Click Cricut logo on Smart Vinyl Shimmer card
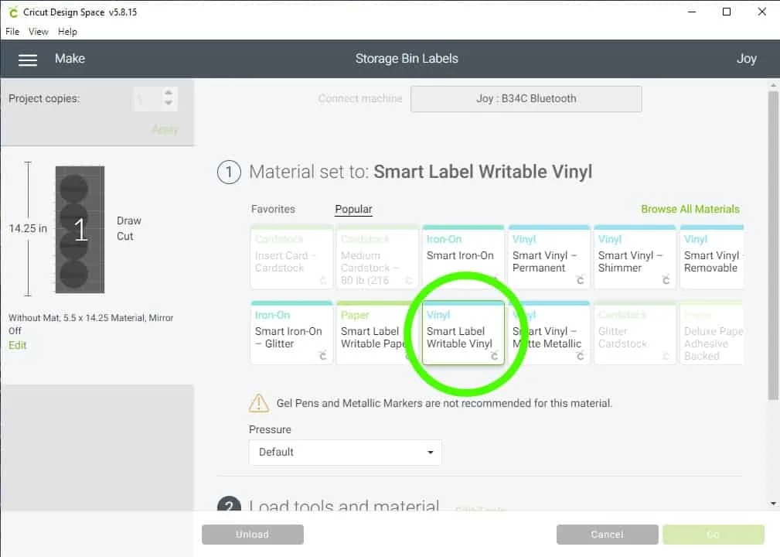Screen dimensions: 780x557 (666, 280)
